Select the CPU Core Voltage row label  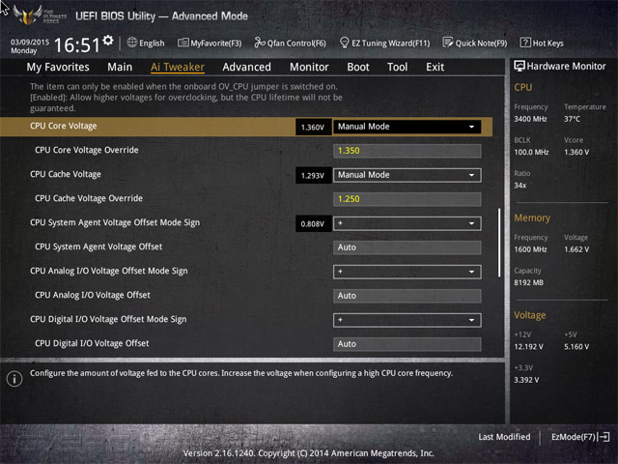(64, 126)
